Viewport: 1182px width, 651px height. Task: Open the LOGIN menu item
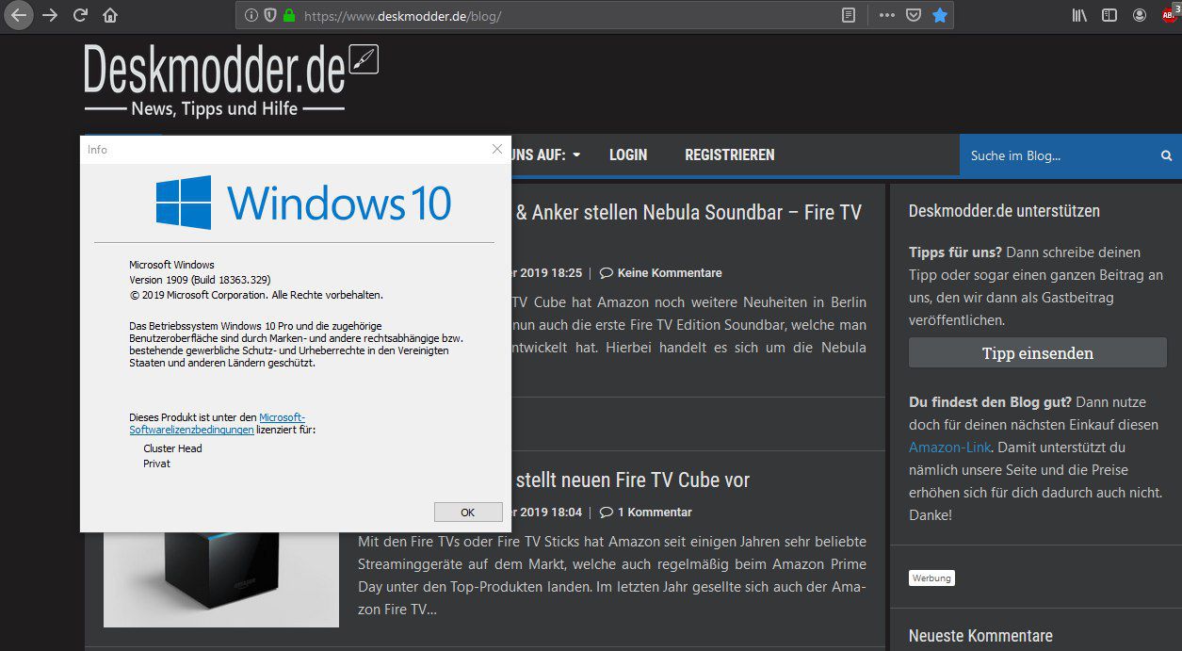tap(628, 155)
